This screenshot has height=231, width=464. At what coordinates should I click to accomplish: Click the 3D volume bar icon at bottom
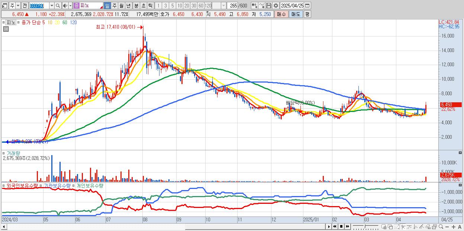tap(428, 227)
